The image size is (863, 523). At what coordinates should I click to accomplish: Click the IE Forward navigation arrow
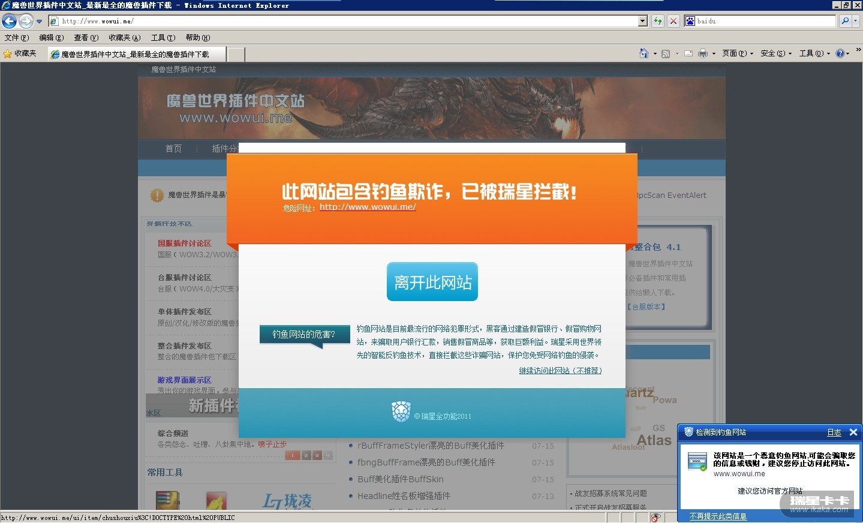point(26,21)
